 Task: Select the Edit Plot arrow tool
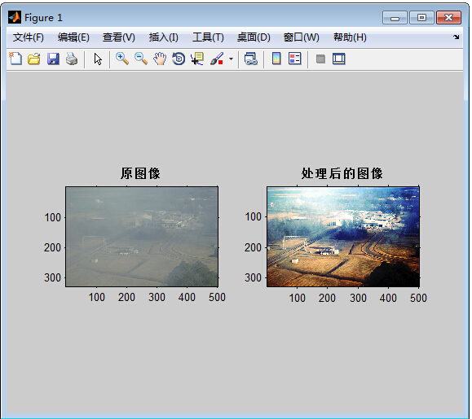[98, 59]
